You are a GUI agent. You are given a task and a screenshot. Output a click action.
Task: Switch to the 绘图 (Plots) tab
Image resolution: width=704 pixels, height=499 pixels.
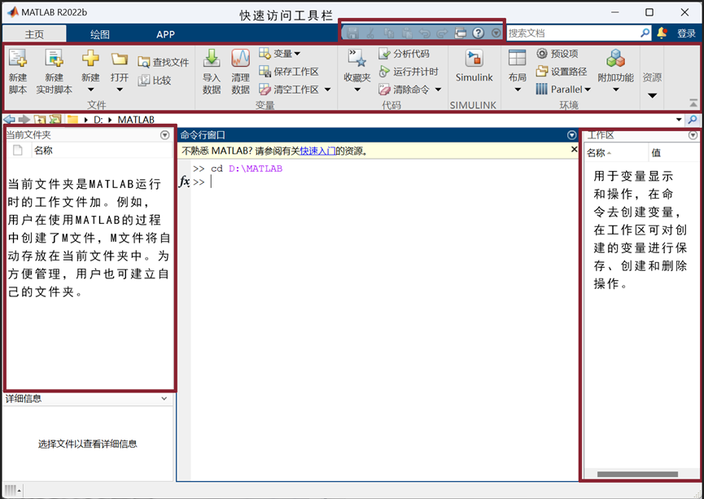(x=99, y=34)
